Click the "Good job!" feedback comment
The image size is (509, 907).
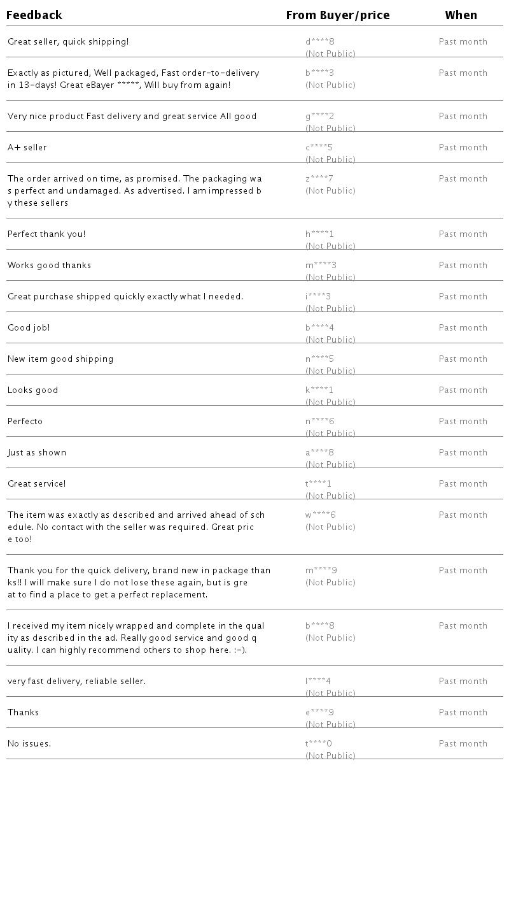pos(29,328)
